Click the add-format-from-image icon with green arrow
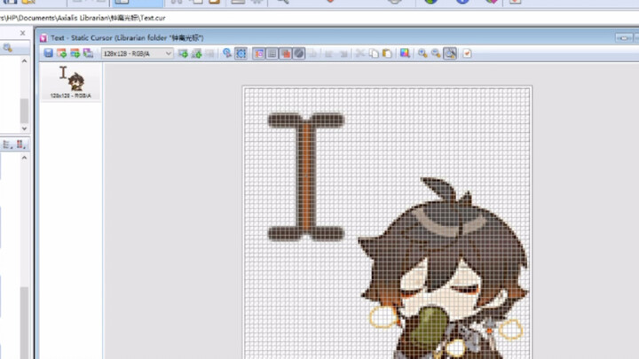Image resolution: width=639 pixels, height=359 pixels. coord(196,53)
